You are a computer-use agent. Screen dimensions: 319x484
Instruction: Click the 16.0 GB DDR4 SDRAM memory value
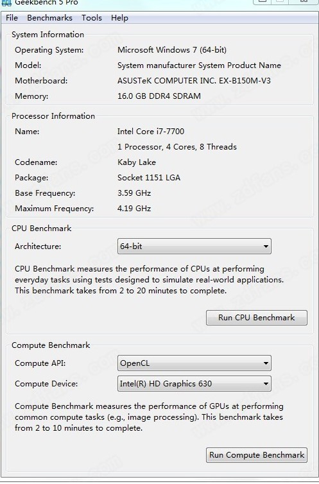point(159,96)
